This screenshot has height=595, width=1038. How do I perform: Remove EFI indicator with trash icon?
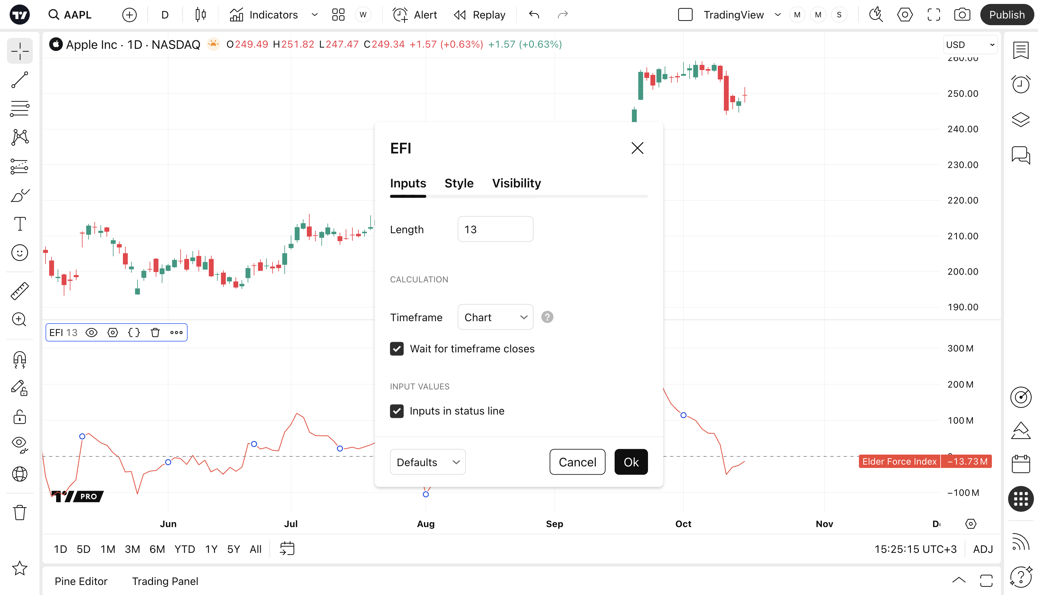155,333
